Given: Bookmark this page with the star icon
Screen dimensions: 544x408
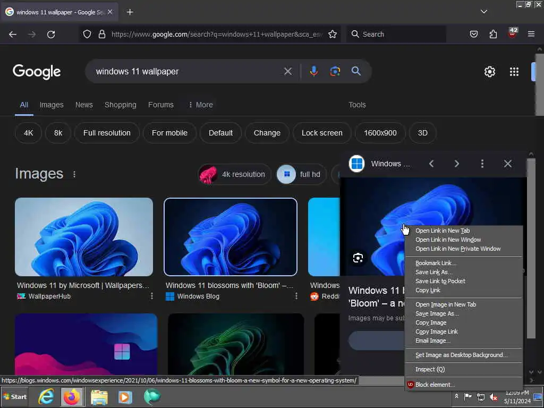Looking at the screenshot, I should [x=333, y=34].
